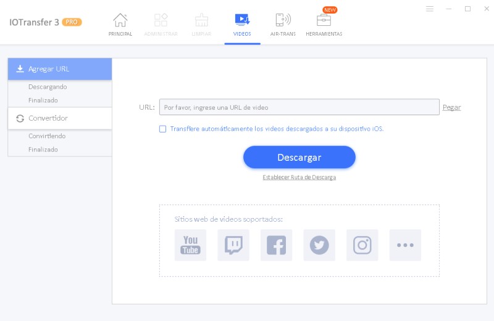Click the 'Transfiere automáticamente los videos' label text
Screen dimensions: 494x321
tap(277, 129)
